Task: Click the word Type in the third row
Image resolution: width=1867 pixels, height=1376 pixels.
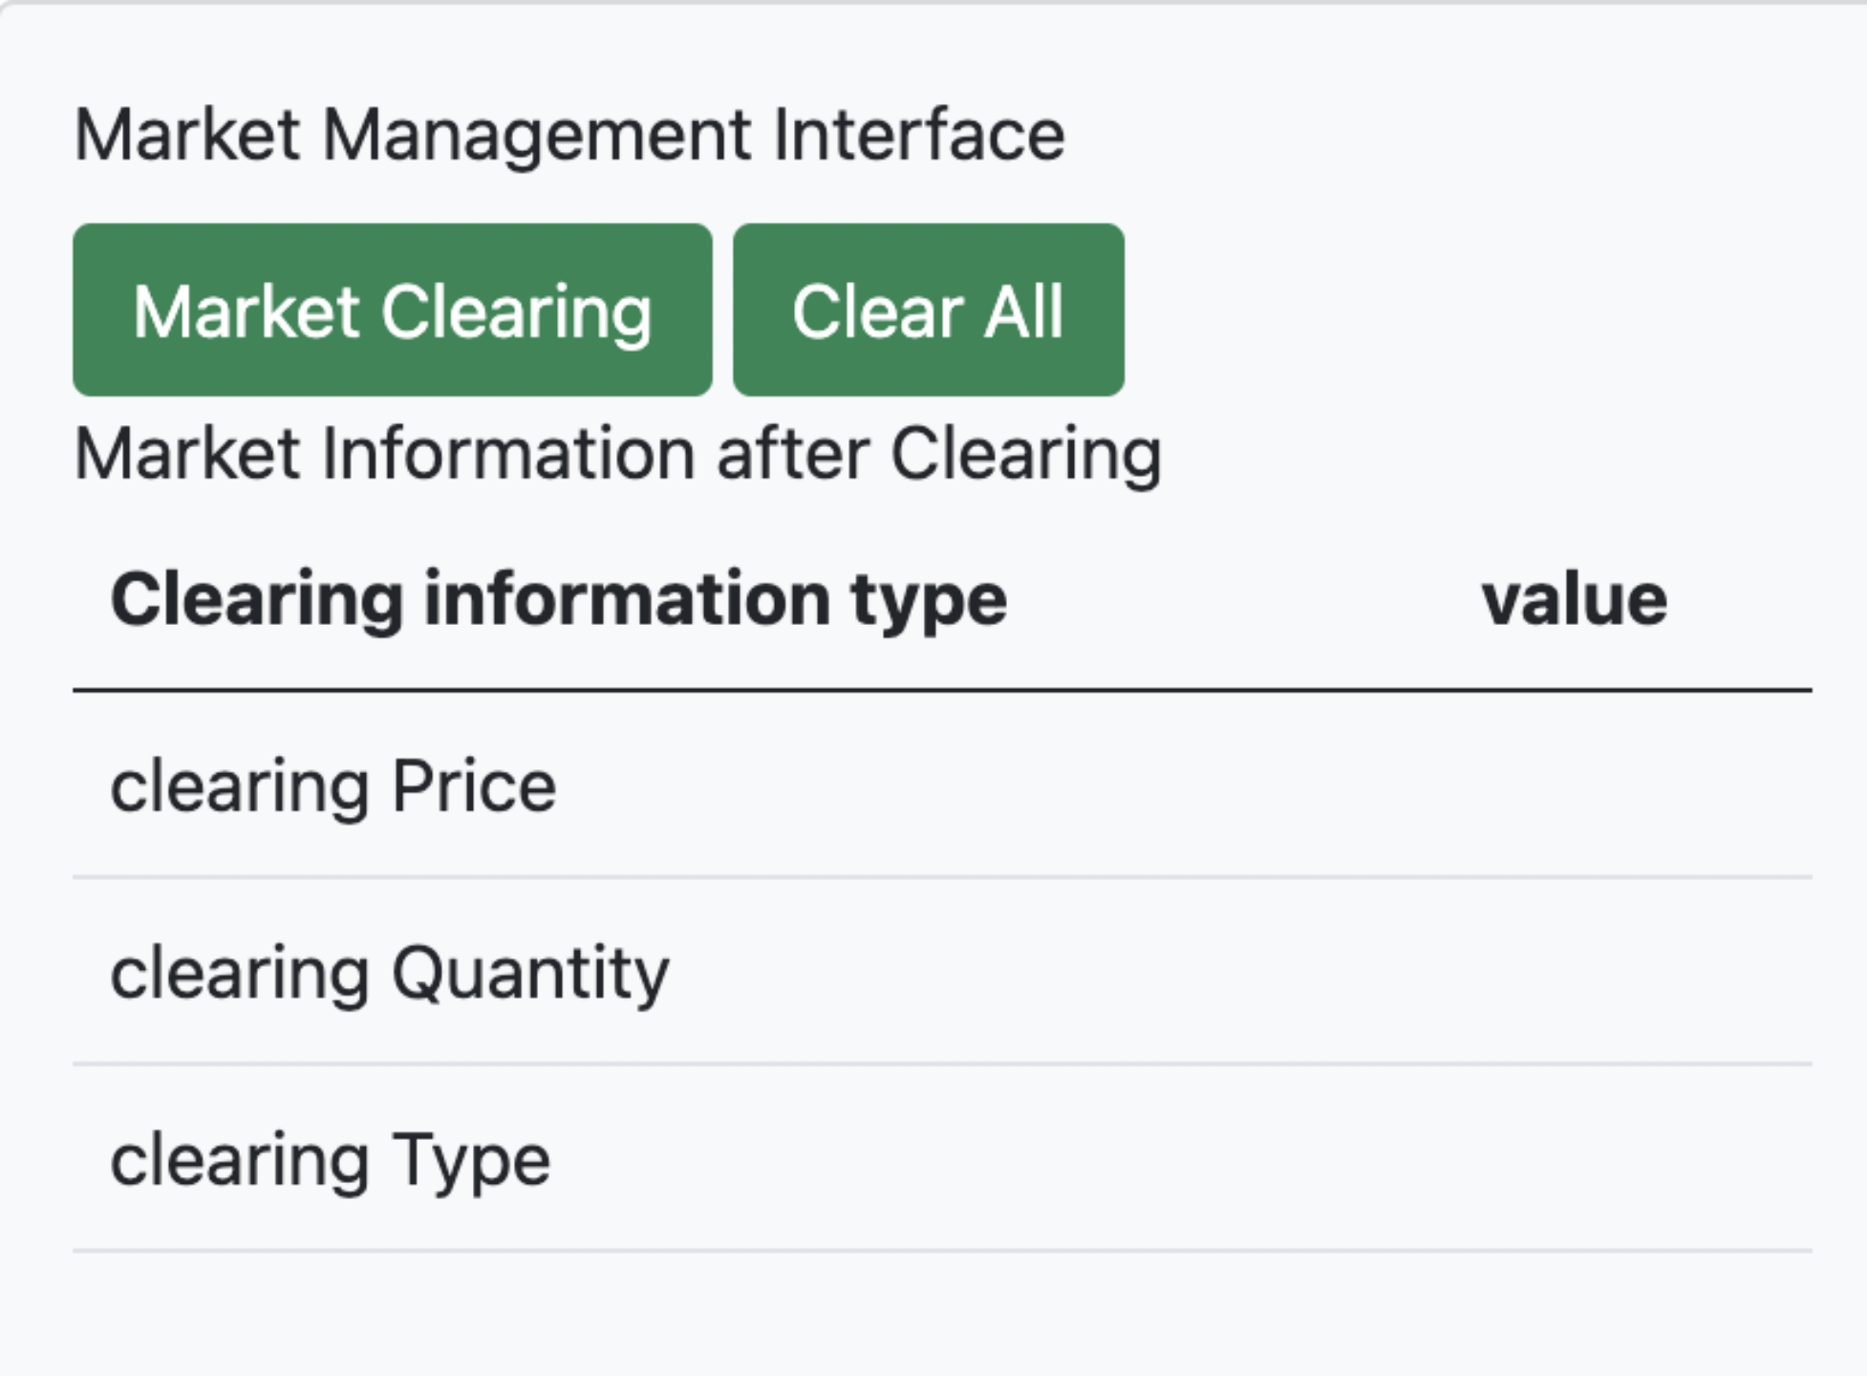Action: click(471, 1160)
